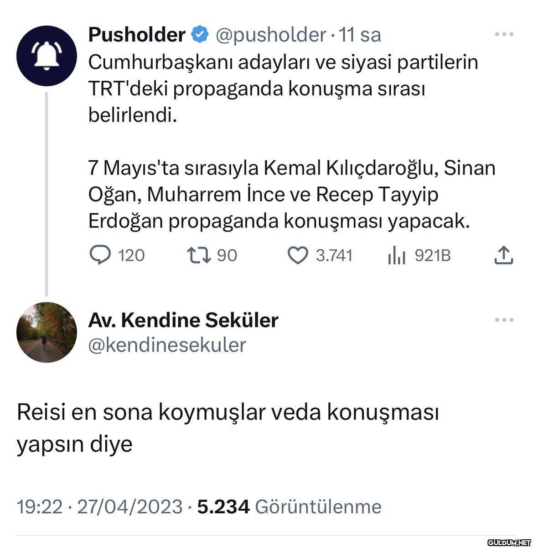
Task: Click the 19:22 · 27/04/2023 timestamp
Action: point(100,506)
